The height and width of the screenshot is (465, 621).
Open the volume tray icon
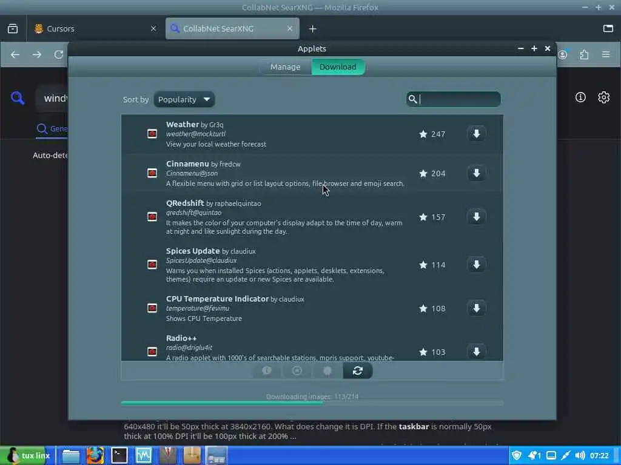coord(580,455)
